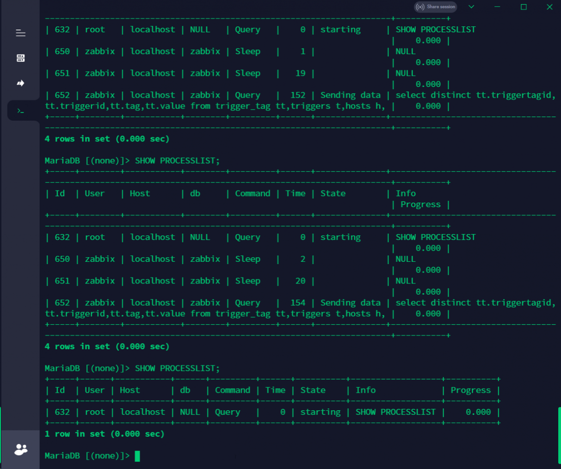The height and width of the screenshot is (469, 561).
Task: Click the "State" header in the last compact table
Action: click(313, 390)
